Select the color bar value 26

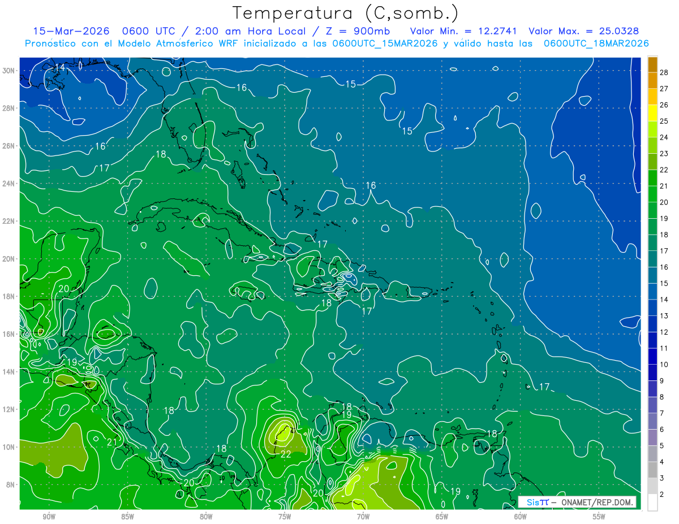pyautogui.click(x=664, y=105)
